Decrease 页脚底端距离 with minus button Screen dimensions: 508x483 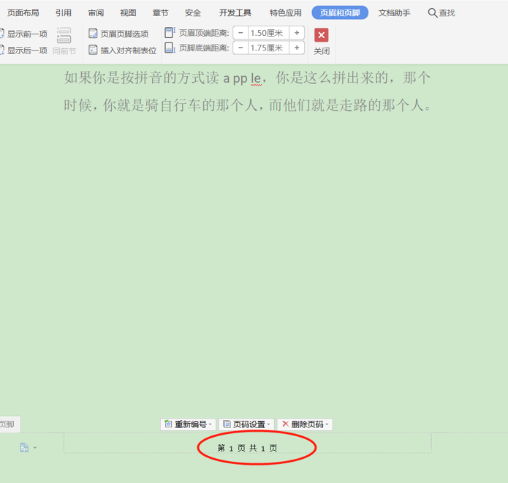(x=240, y=48)
